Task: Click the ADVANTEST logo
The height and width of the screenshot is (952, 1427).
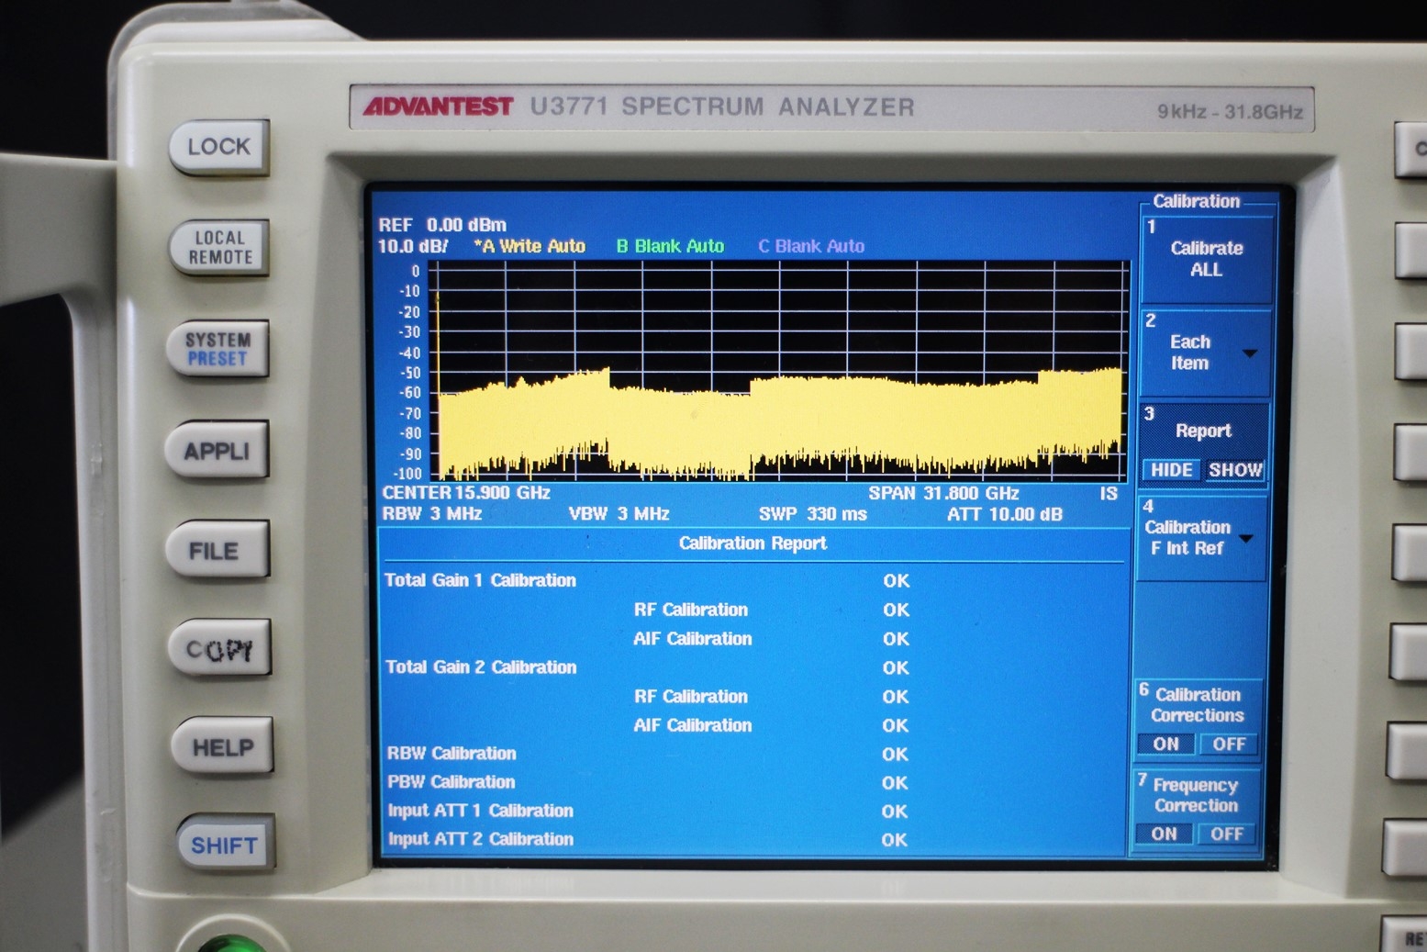Action: [x=438, y=106]
